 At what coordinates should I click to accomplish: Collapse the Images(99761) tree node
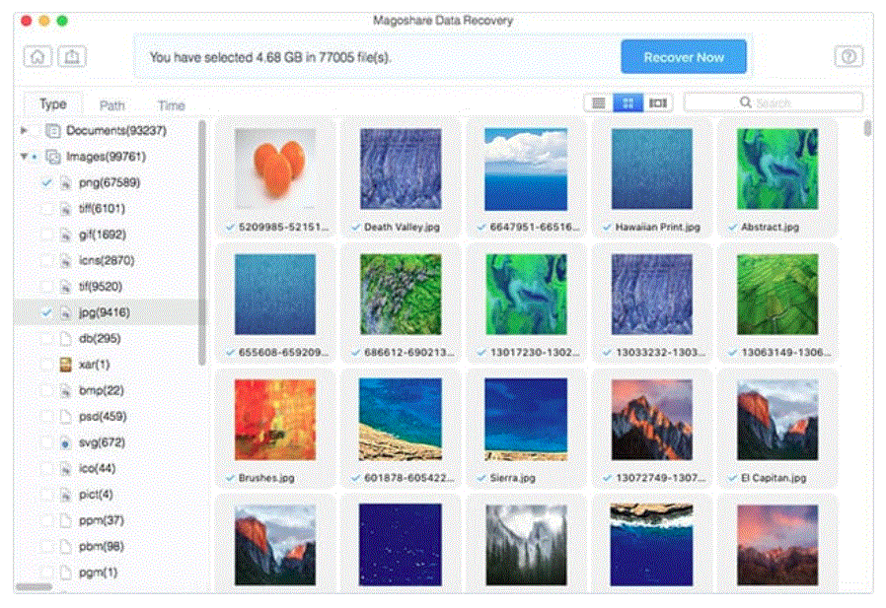coord(25,157)
